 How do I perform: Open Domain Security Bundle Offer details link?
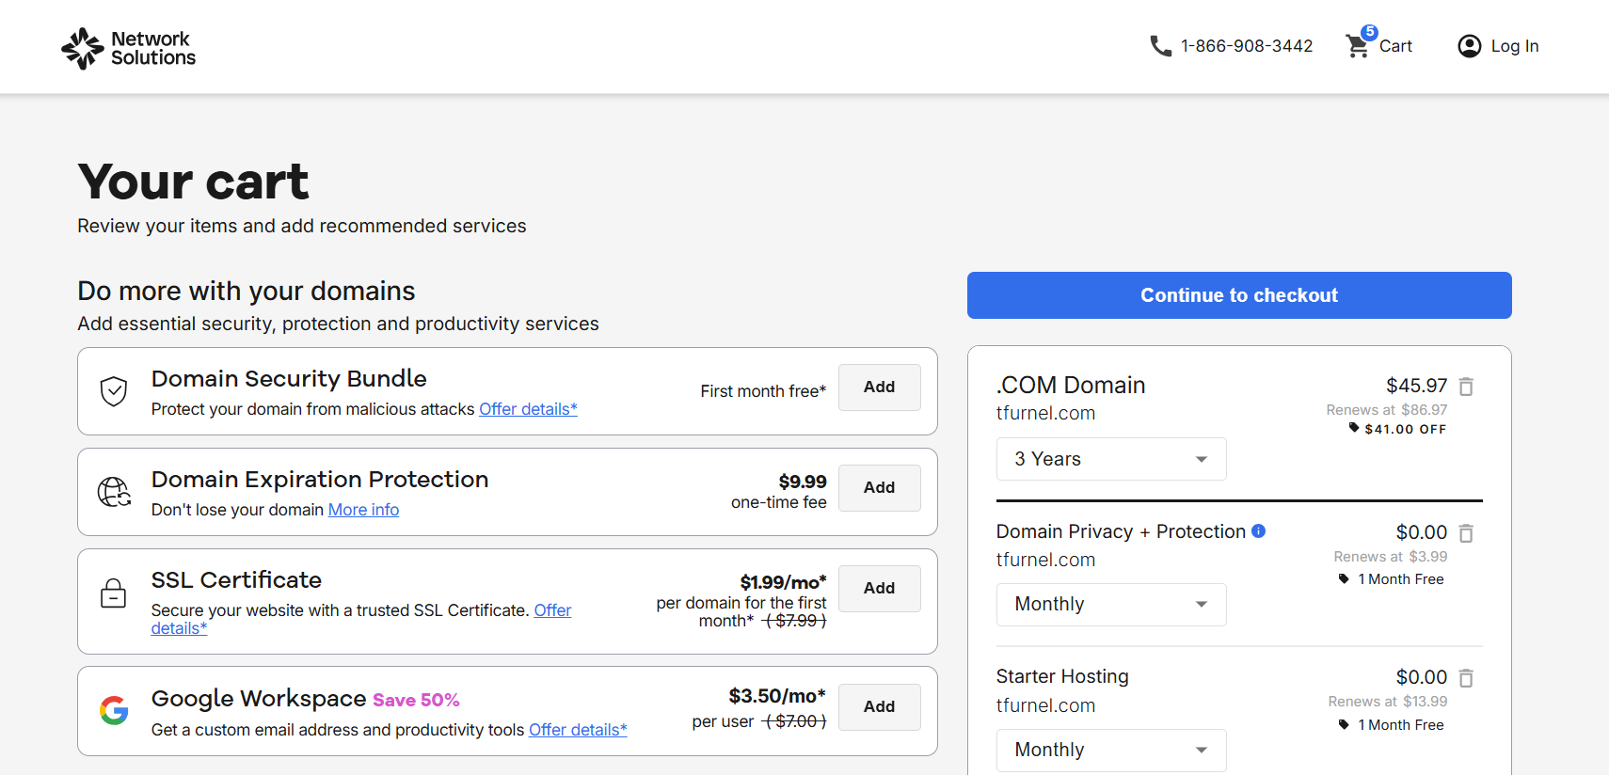[x=528, y=409]
